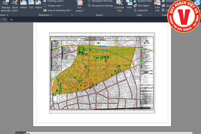Click the OLE Object icon

point(143,6)
